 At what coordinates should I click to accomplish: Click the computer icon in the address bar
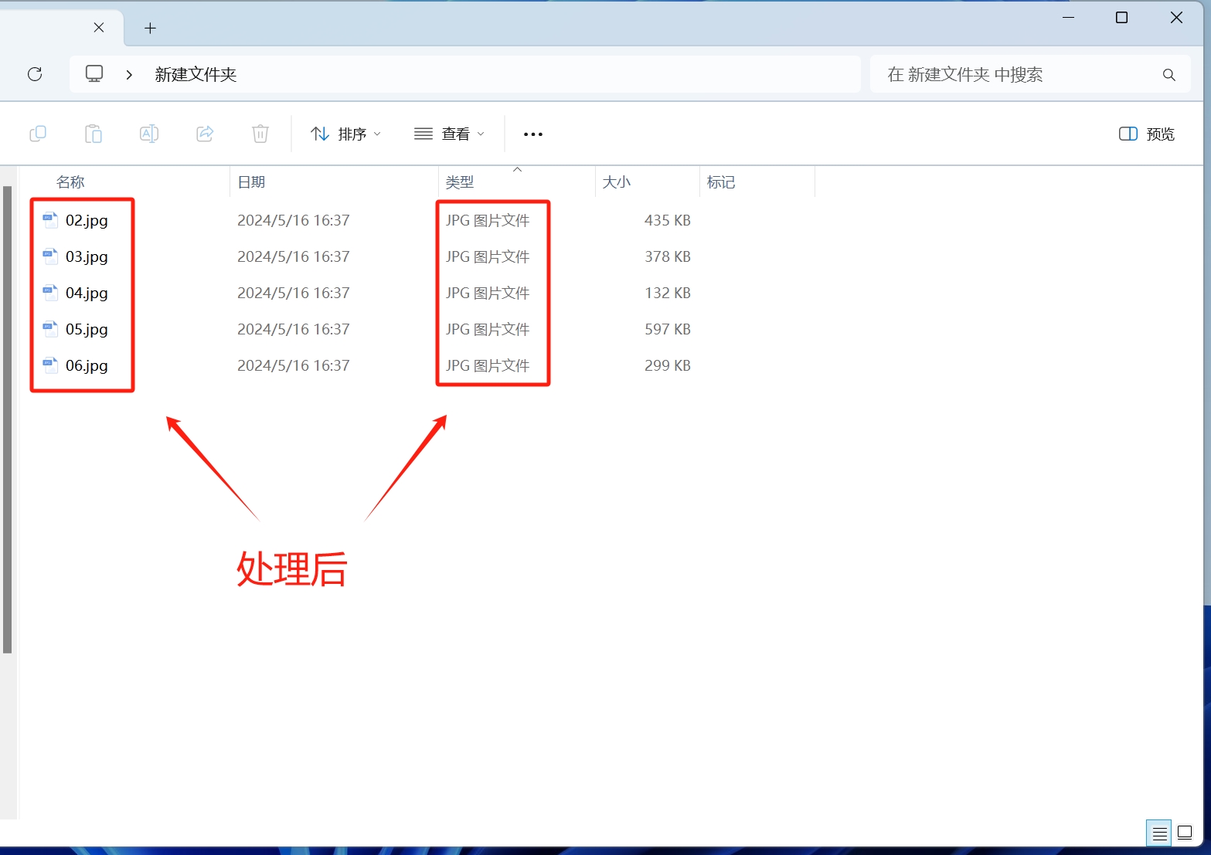tap(94, 73)
